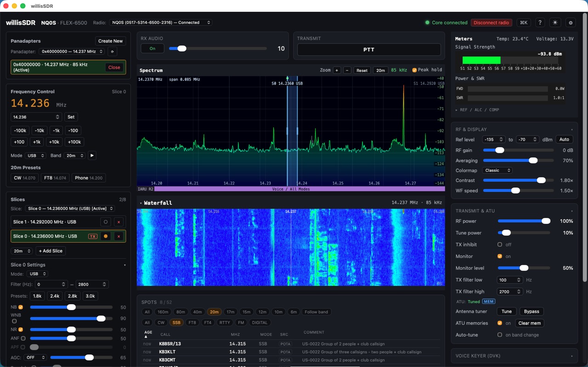The image size is (588, 367).
Task: Adjust the RF power slider
Action: coord(524,221)
